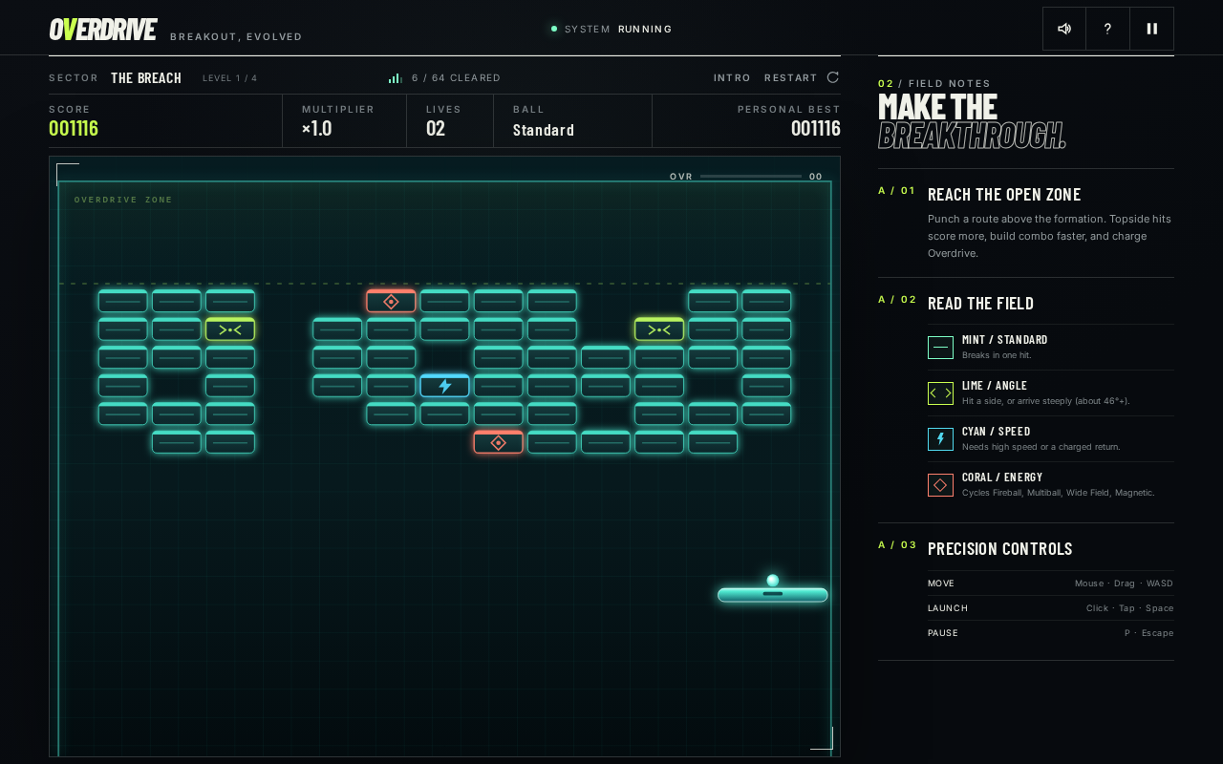Mute the game sound with the speaker icon
The image size is (1223, 764).
(x=1064, y=29)
